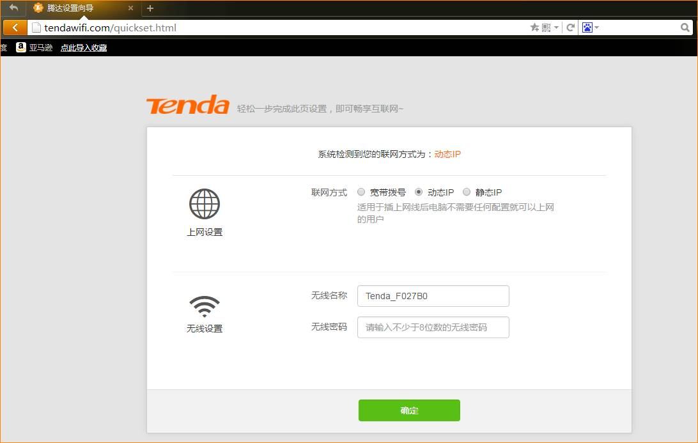This screenshot has width=698, height=443.
Task: Open a new tab with plus icon
Action: coord(150,8)
